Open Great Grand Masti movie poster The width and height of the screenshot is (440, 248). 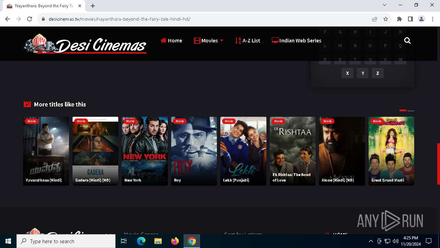(x=391, y=151)
